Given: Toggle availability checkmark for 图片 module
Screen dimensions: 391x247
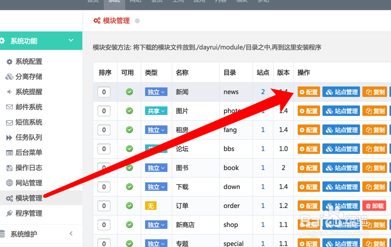Looking at the screenshot, I should 129,111.
